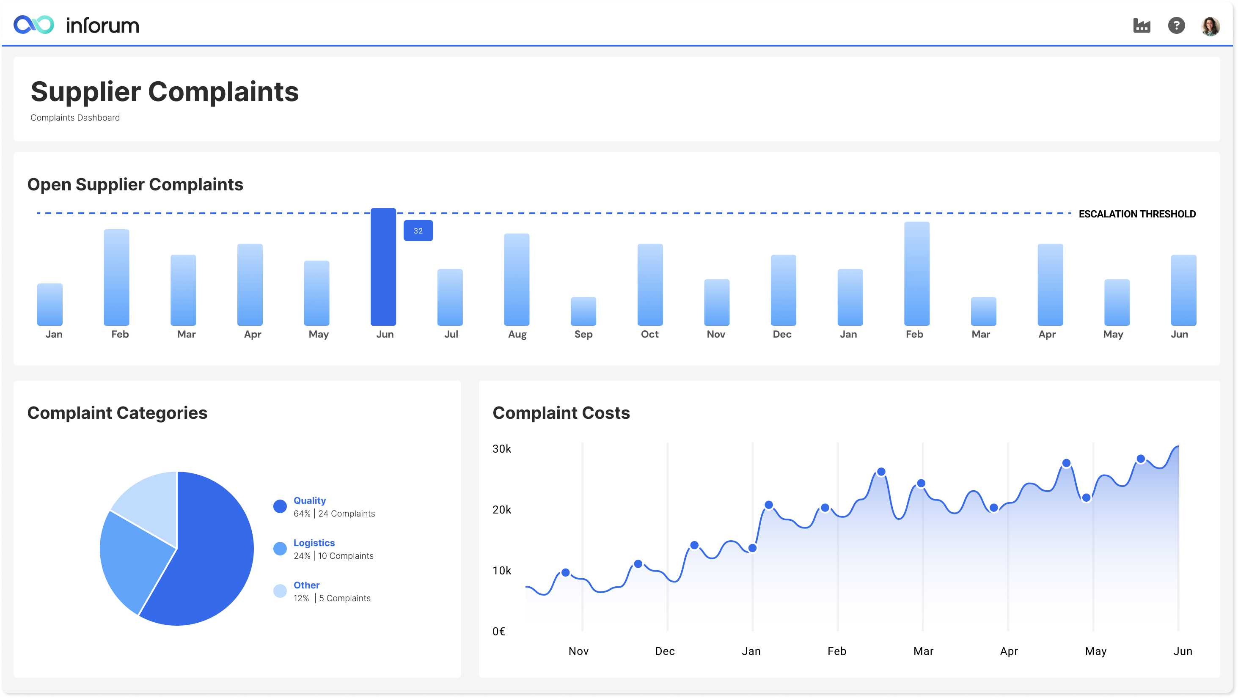Click the inforum infinity logo
Screen dimensions: 1238x698
tap(34, 25)
